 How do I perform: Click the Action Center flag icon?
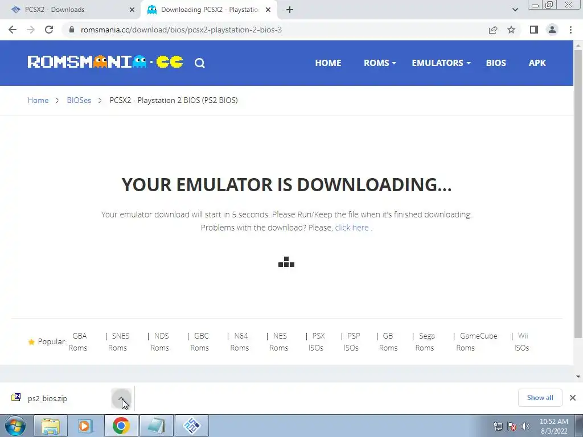[512, 426]
